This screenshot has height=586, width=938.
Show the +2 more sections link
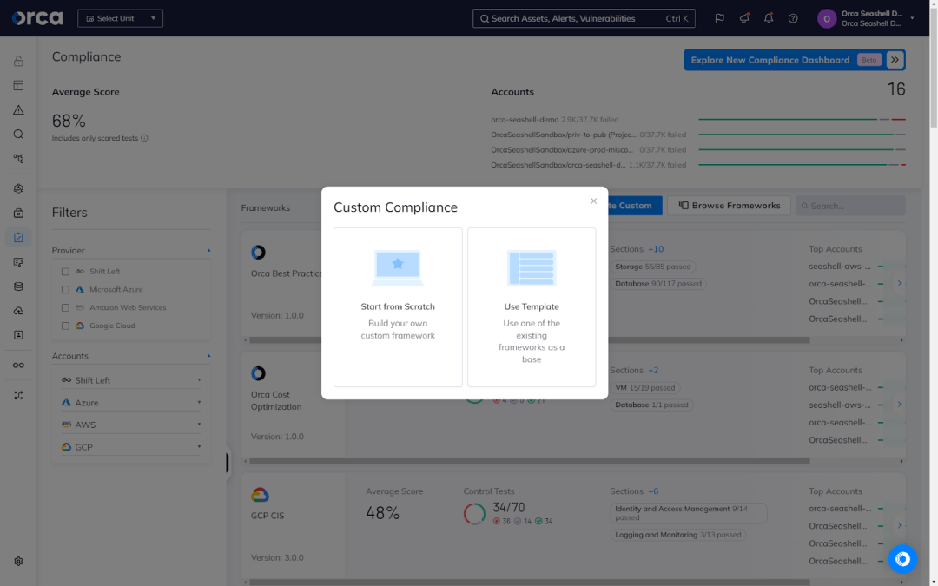click(653, 370)
